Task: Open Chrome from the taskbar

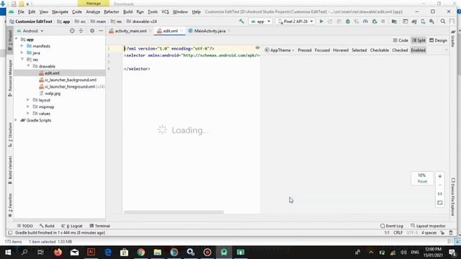Action: pos(141,253)
